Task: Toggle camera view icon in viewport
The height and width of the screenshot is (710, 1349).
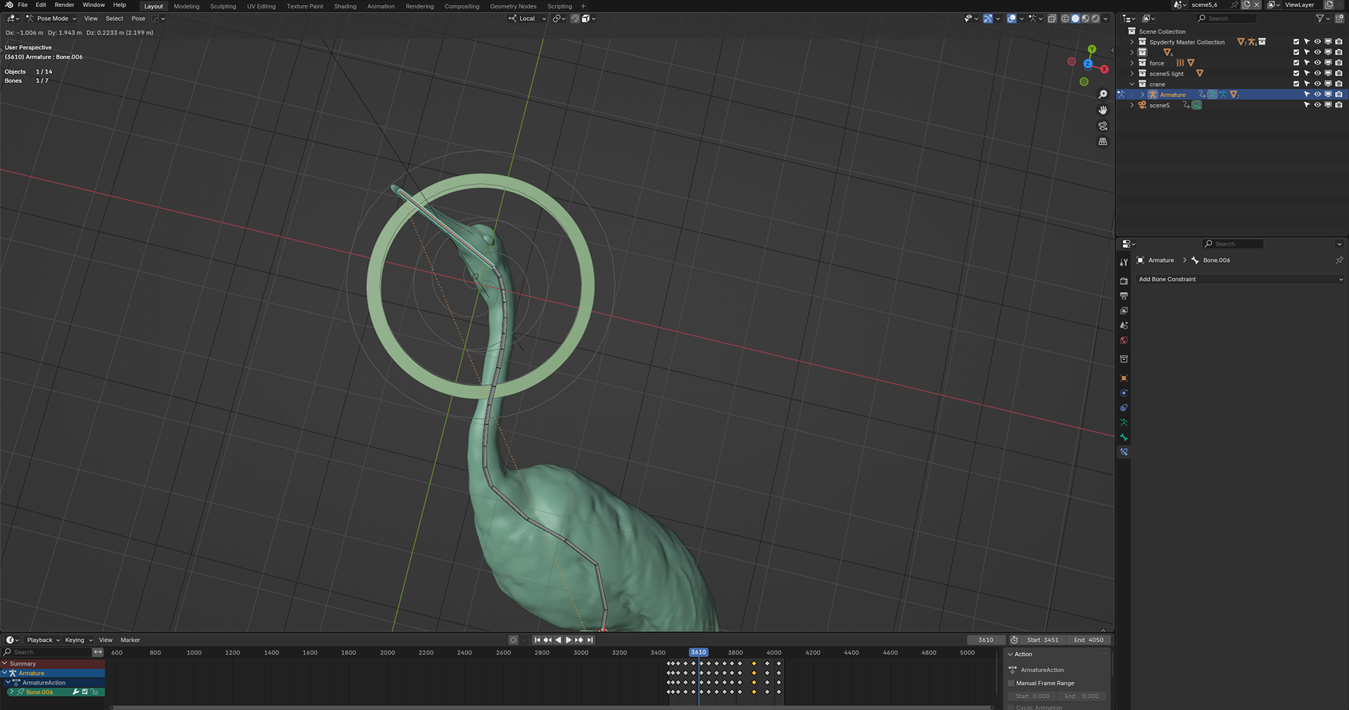Action: pos(1102,126)
